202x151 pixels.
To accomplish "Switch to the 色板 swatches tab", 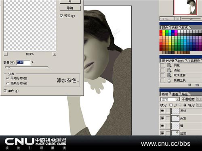I will tap(175, 28).
